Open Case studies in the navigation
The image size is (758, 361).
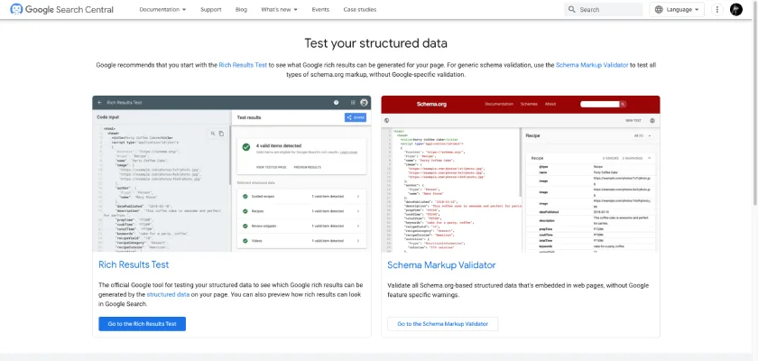pyautogui.click(x=361, y=9)
